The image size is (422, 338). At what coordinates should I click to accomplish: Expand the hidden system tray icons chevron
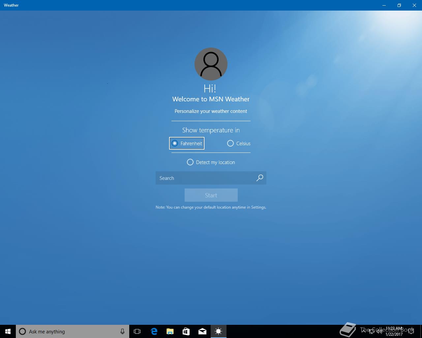(364, 331)
